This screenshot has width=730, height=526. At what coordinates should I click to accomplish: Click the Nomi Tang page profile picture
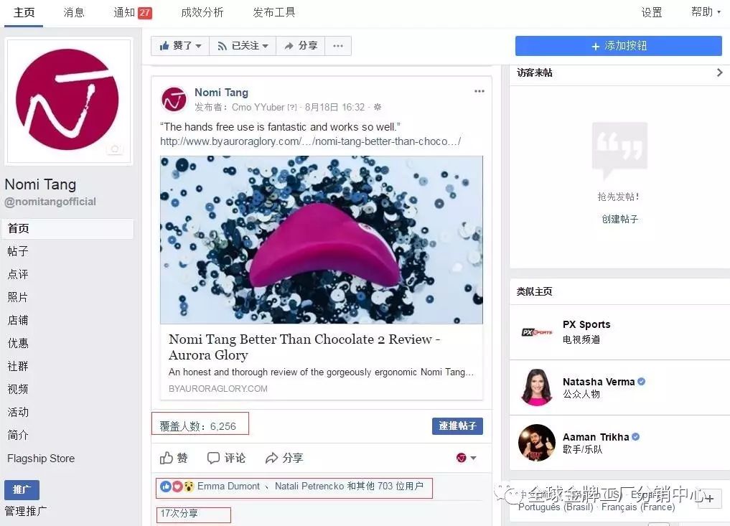pos(68,101)
